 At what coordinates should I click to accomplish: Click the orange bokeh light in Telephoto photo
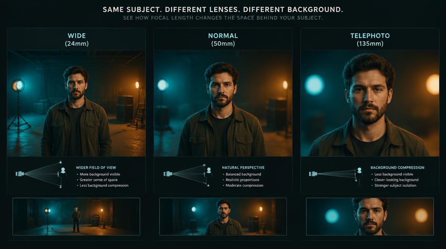[432, 84]
